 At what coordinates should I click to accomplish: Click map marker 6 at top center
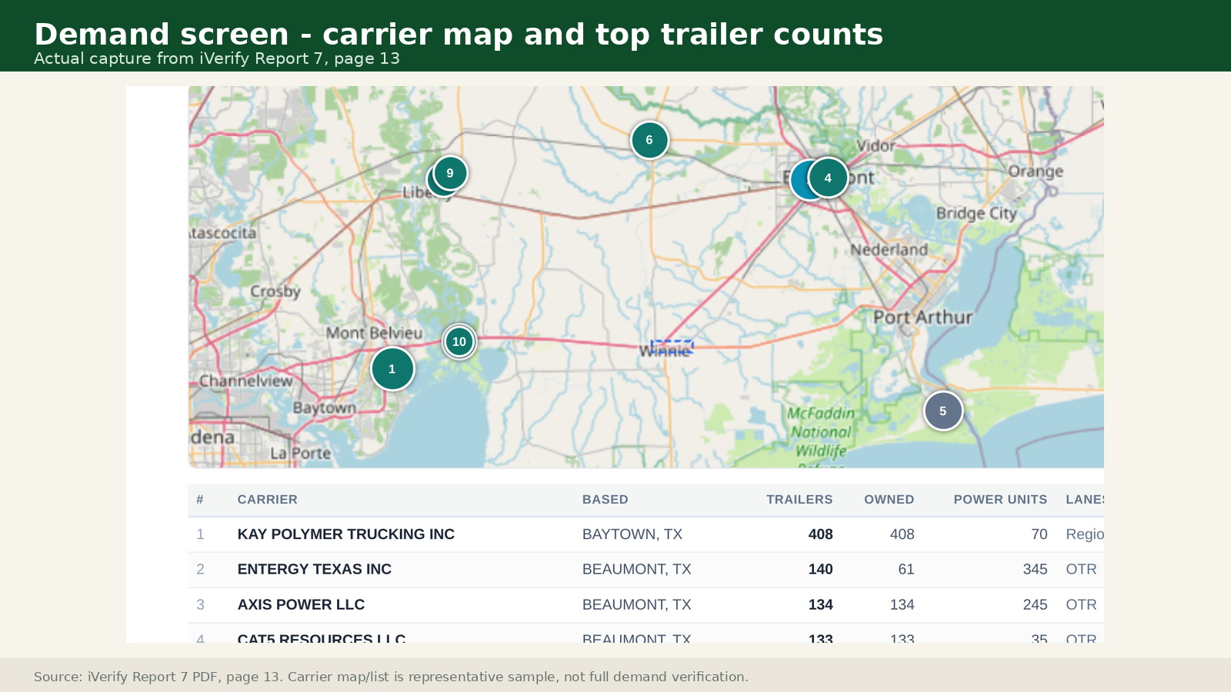pyautogui.click(x=649, y=140)
